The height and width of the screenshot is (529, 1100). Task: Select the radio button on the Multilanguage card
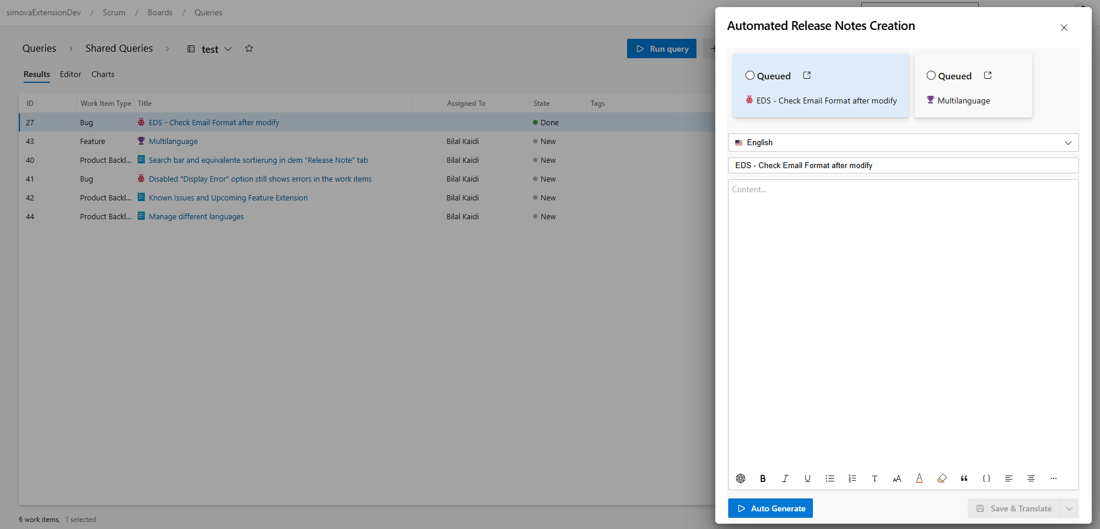pos(931,75)
